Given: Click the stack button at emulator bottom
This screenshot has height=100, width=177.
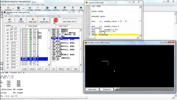Looking at the screenshot, I should 68,69.
